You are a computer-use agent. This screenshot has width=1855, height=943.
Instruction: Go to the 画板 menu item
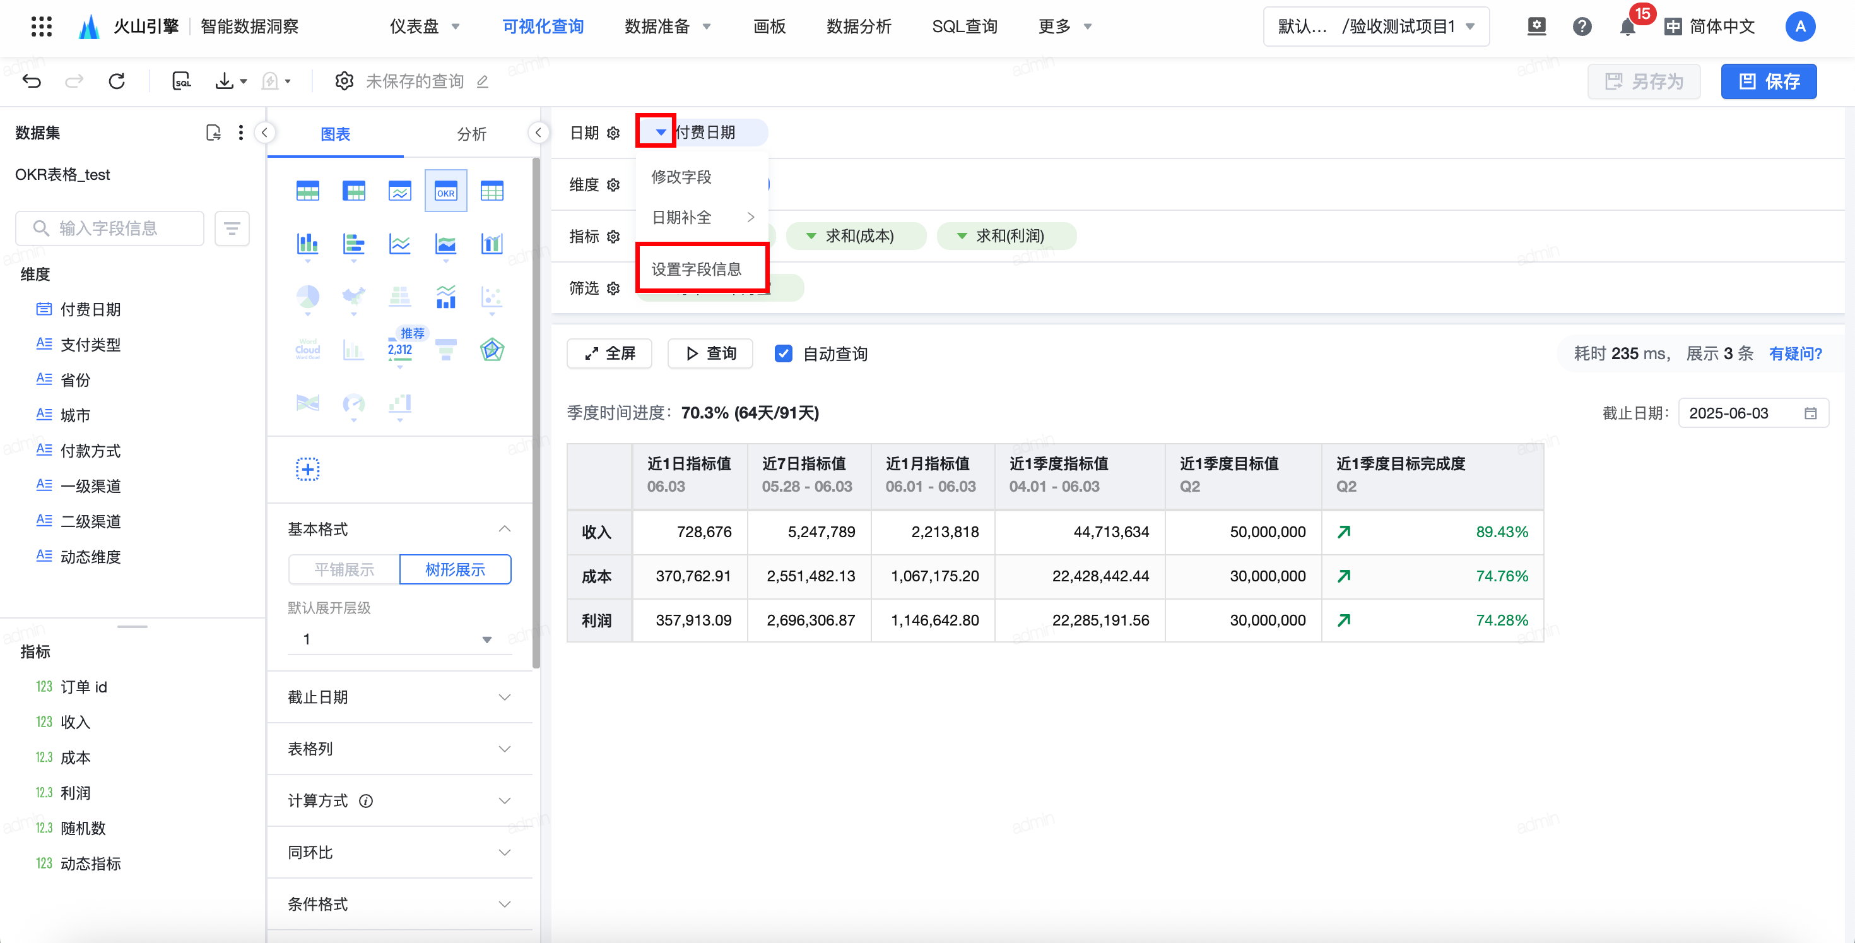(x=769, y=27)
